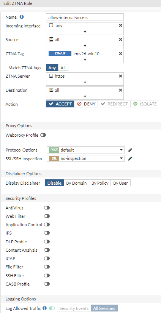161x313 pixels.
Task: Choose By Domain disclaimer option
Action: coord(76,183)
